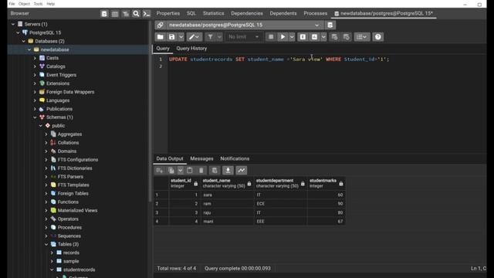Switch to the Dependents tab
The width and height of the screenshot is (494, 278).
click(283, 14)
